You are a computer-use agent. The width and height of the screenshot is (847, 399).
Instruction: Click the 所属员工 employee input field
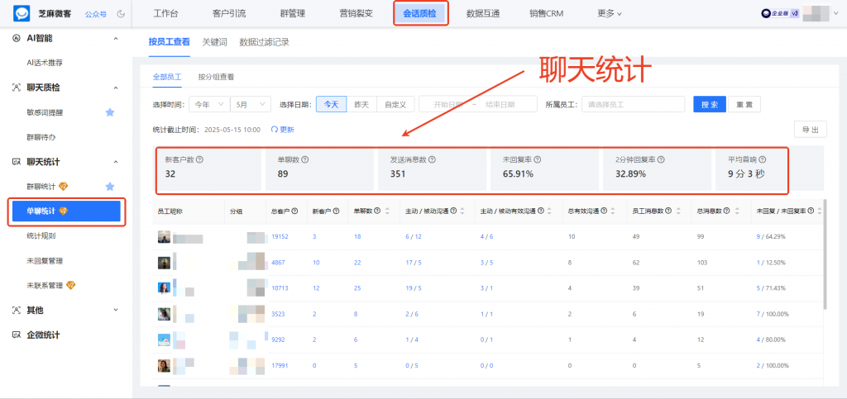633,104
